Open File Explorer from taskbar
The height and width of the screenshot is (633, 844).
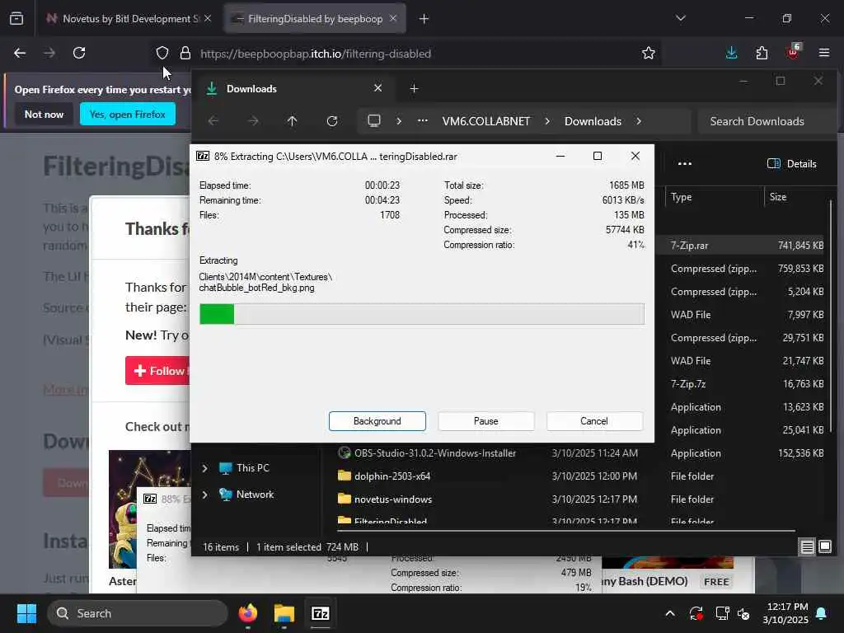[284, 613]
